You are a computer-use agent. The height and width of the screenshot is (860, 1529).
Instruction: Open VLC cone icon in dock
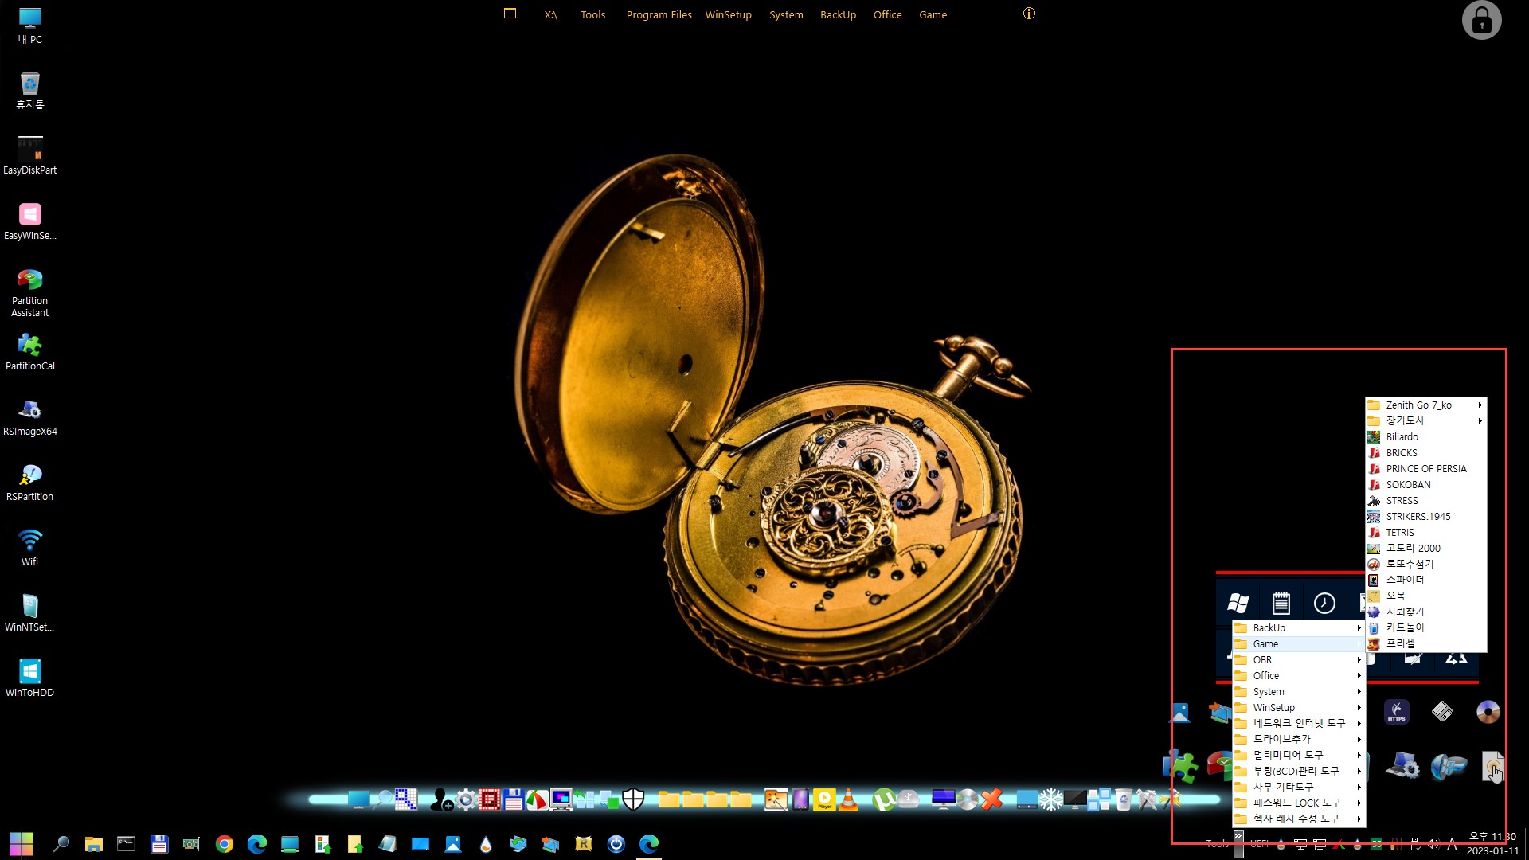click(x=849, y=799)
